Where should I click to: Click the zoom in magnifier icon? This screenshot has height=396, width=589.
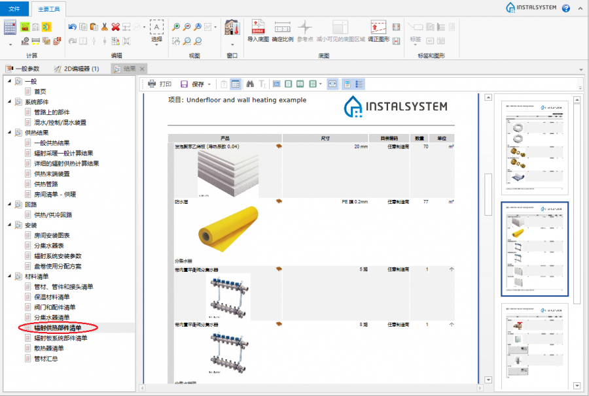[175, 27]
